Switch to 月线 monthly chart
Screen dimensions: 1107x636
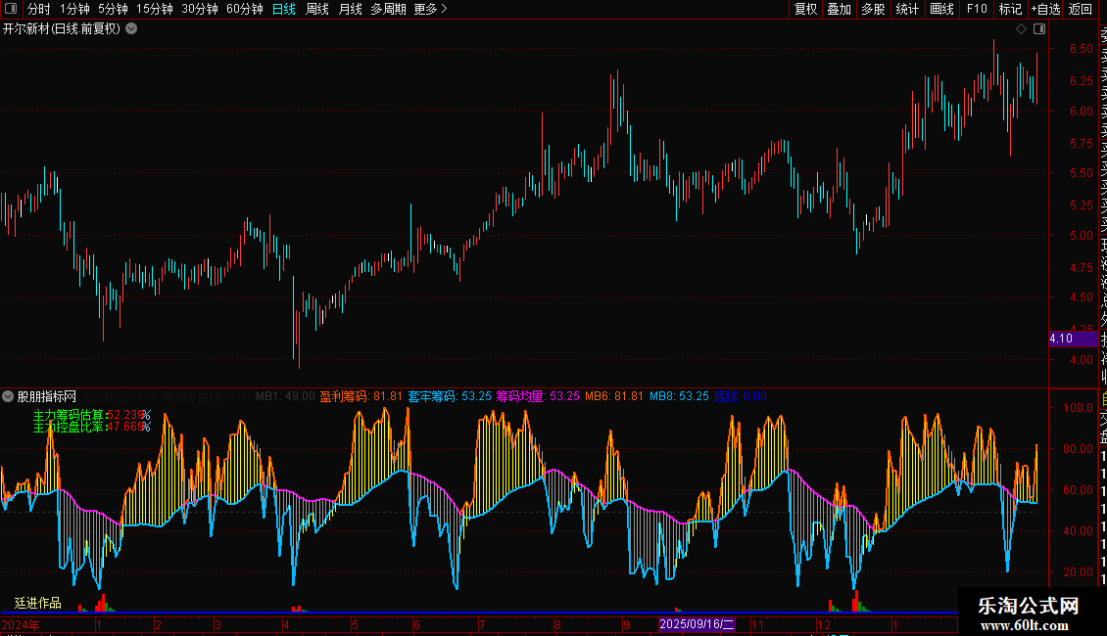(350, 9)
